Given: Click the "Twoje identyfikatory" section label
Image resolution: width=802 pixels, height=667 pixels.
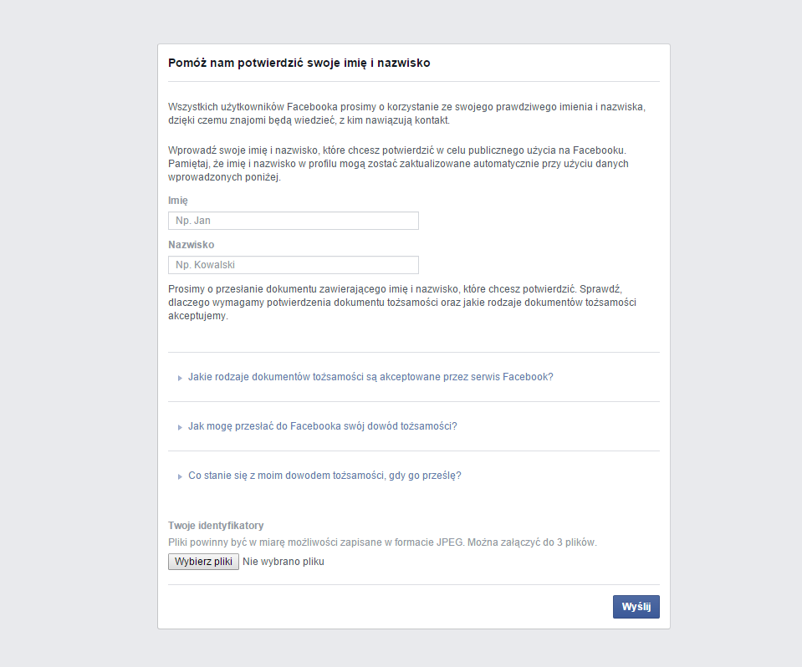Looking at the screenshot, I should [216, 526].
